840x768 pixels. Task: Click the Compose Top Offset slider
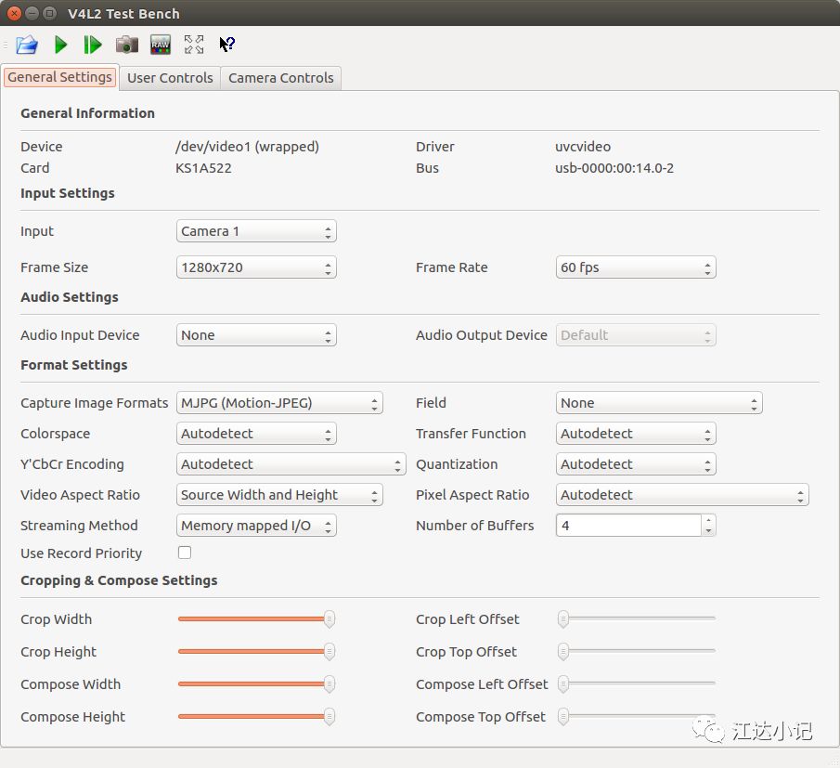(x=637, y=717)
